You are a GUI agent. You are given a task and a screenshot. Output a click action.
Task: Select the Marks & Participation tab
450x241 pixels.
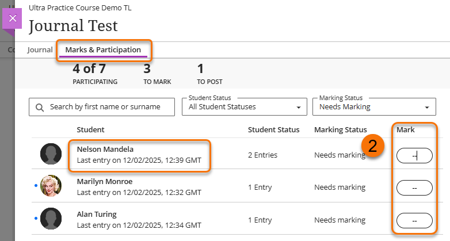click(103, 50)
